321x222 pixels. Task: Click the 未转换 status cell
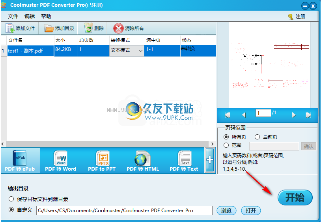click(198, 51)
